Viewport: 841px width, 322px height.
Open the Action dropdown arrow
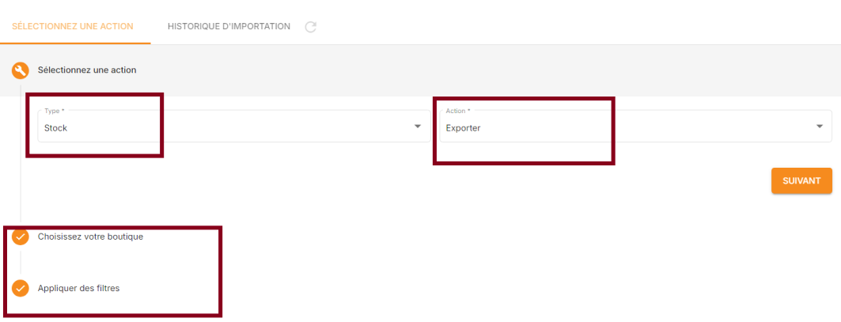click(820, 127)
